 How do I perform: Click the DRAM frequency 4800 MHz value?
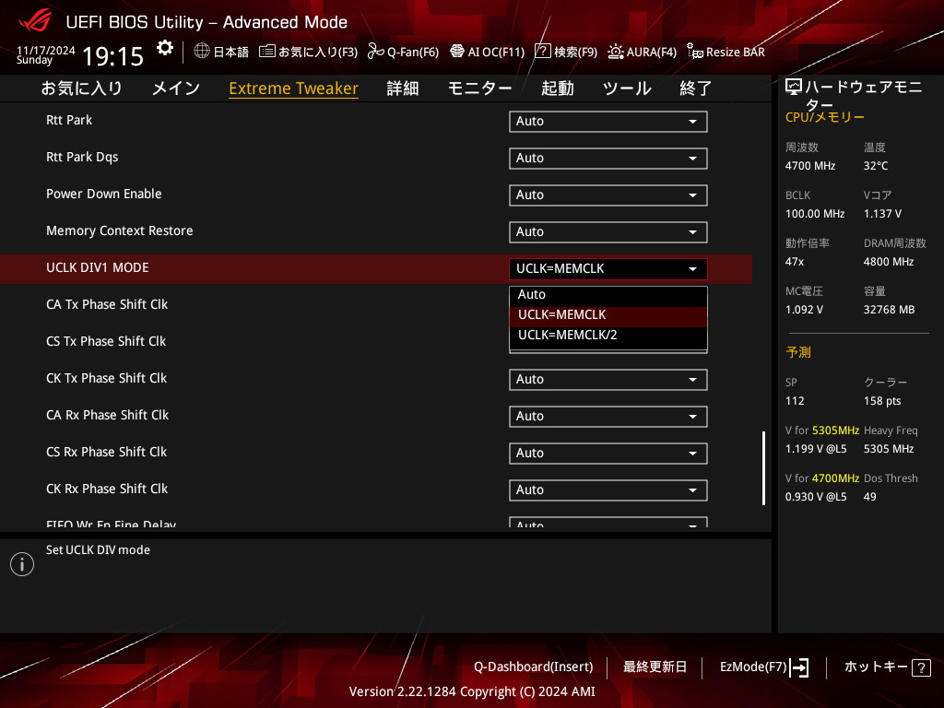click(889, 262)
